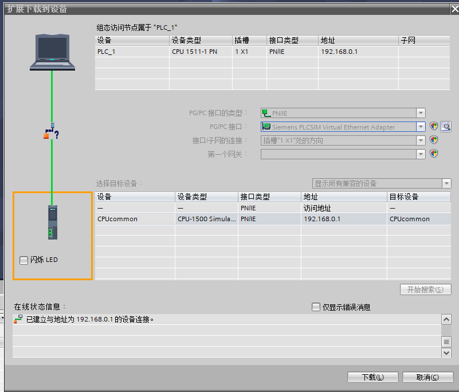Click the status list scroll up arrow
Image resolution: width=459 pixels, height=392 pixels.
click(446, 319)
